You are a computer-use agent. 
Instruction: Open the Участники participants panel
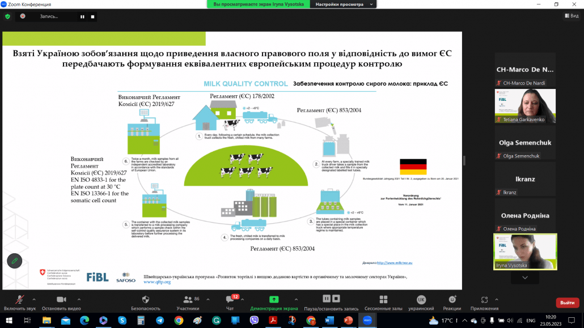[188, 301]
